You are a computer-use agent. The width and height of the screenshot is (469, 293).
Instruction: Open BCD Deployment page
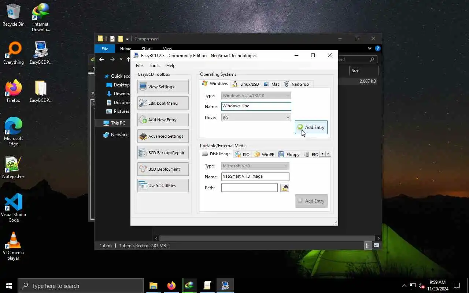click(163, 169)
